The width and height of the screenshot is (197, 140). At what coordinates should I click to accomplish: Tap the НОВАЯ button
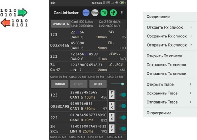[60, 84]
